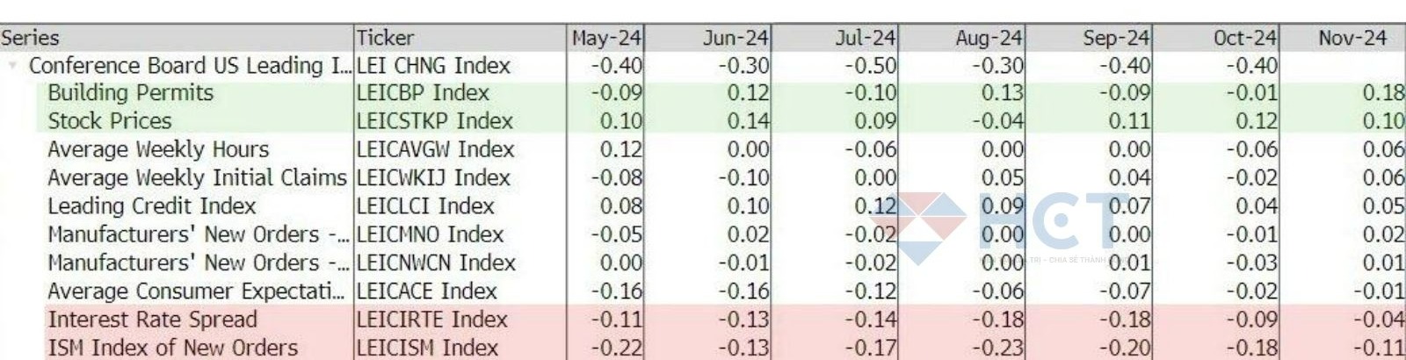This screenshot has width=1406, height=360.
Task: Open the LEICIRTE Index ticker
Action: click(432, 320)
